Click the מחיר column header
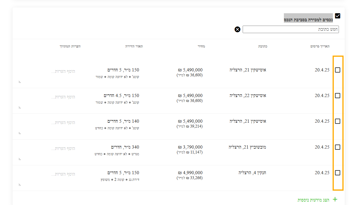The height and width of the screenshot is (205, 349). (201, 46)
